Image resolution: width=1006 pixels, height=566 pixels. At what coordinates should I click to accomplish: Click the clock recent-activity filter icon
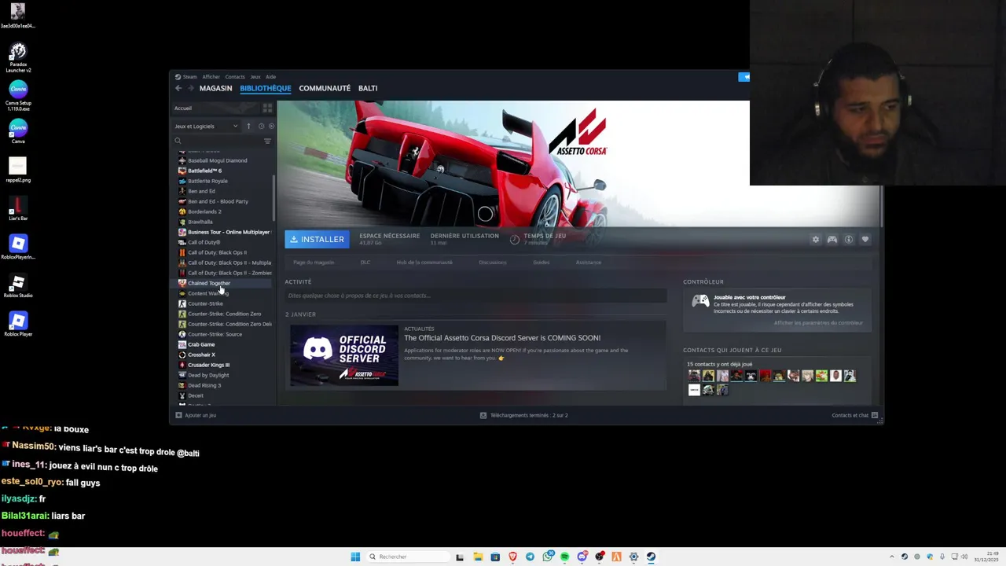click(x=261, y=126)
